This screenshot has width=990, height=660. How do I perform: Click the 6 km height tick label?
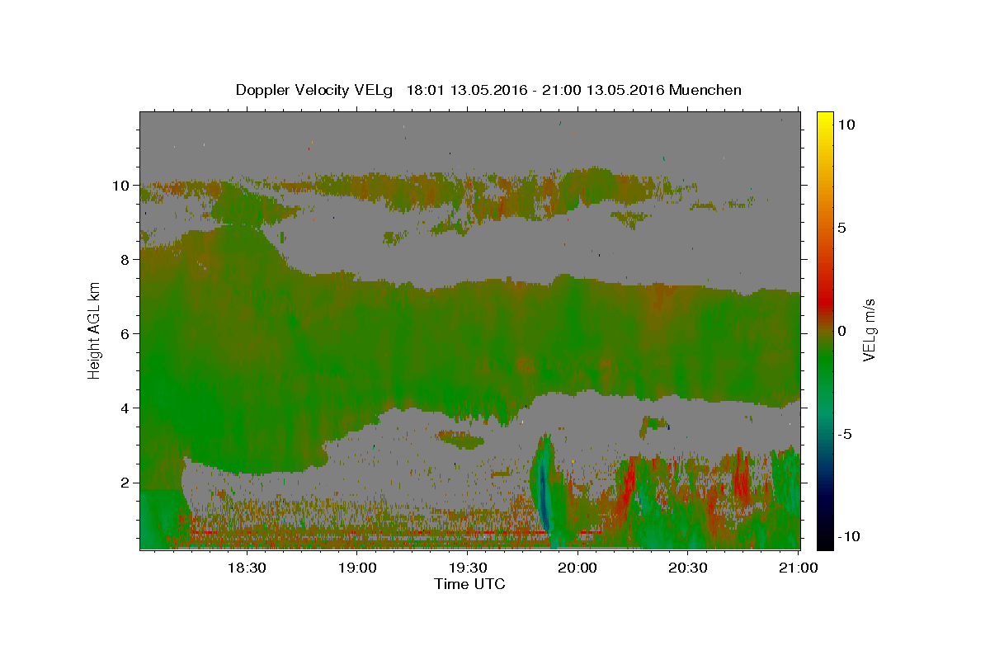coord(125,334)
